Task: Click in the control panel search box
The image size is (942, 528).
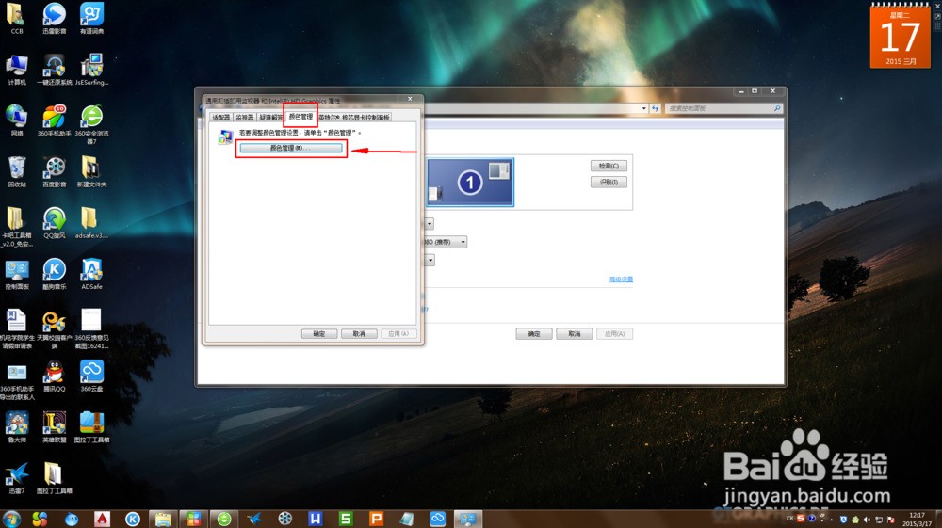Action: (x=721, y=109)
